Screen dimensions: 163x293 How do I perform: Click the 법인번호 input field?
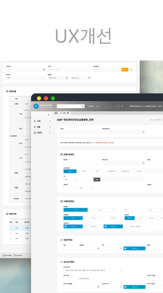[x=82, y=163]
